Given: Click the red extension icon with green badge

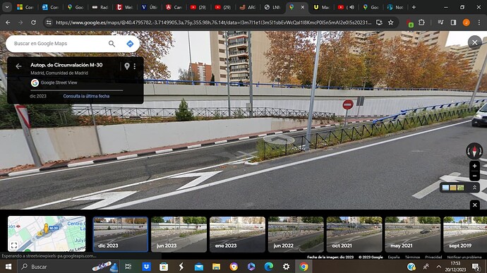Looking at the screenshot, I should 409,23.
